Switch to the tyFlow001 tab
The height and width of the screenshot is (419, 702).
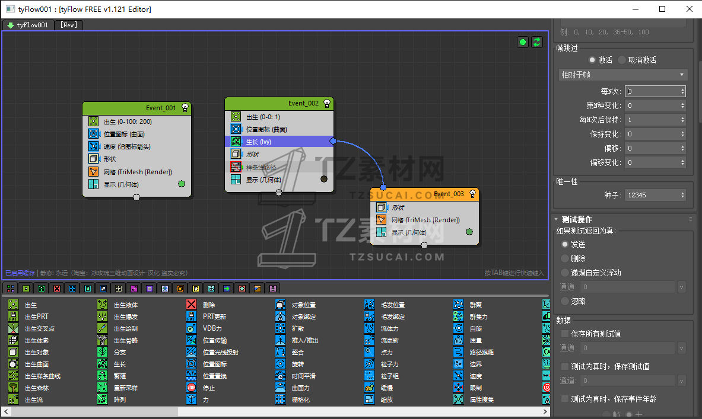coord(28,25)
